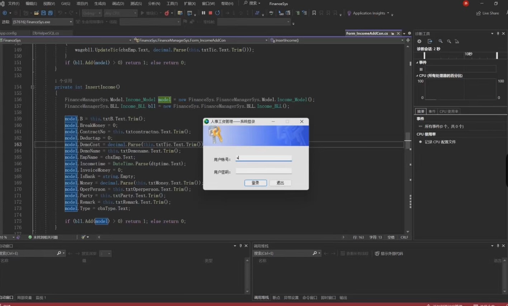Viewport: 508px width, 306px height.
Task: Open diagnostic tools settings gear icon
Action: 419,41
